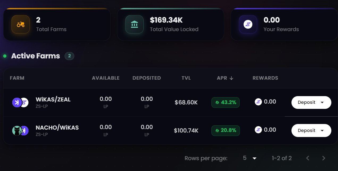338x171 pixels.
Task: Select the NACHO/WKAS farm name
Action: pyautogui.click(x=57, y=128)
